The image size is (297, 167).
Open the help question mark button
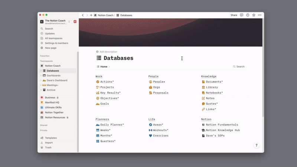pyautogui.click(x=257, y=145)
